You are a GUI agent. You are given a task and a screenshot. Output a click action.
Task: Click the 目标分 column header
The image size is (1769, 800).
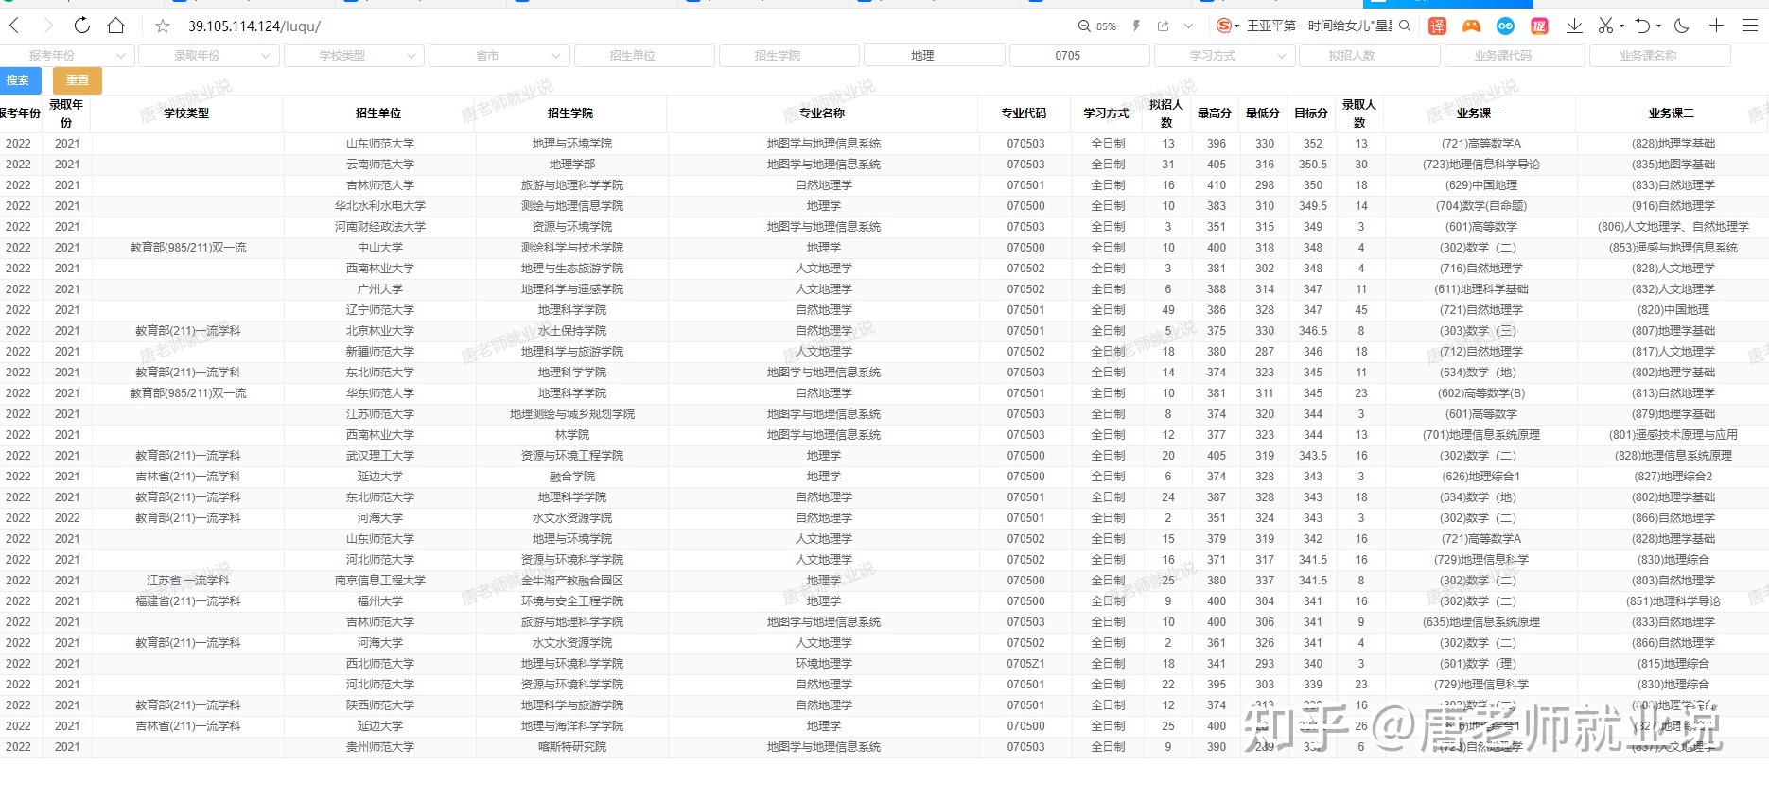[x=1312, y=113]
